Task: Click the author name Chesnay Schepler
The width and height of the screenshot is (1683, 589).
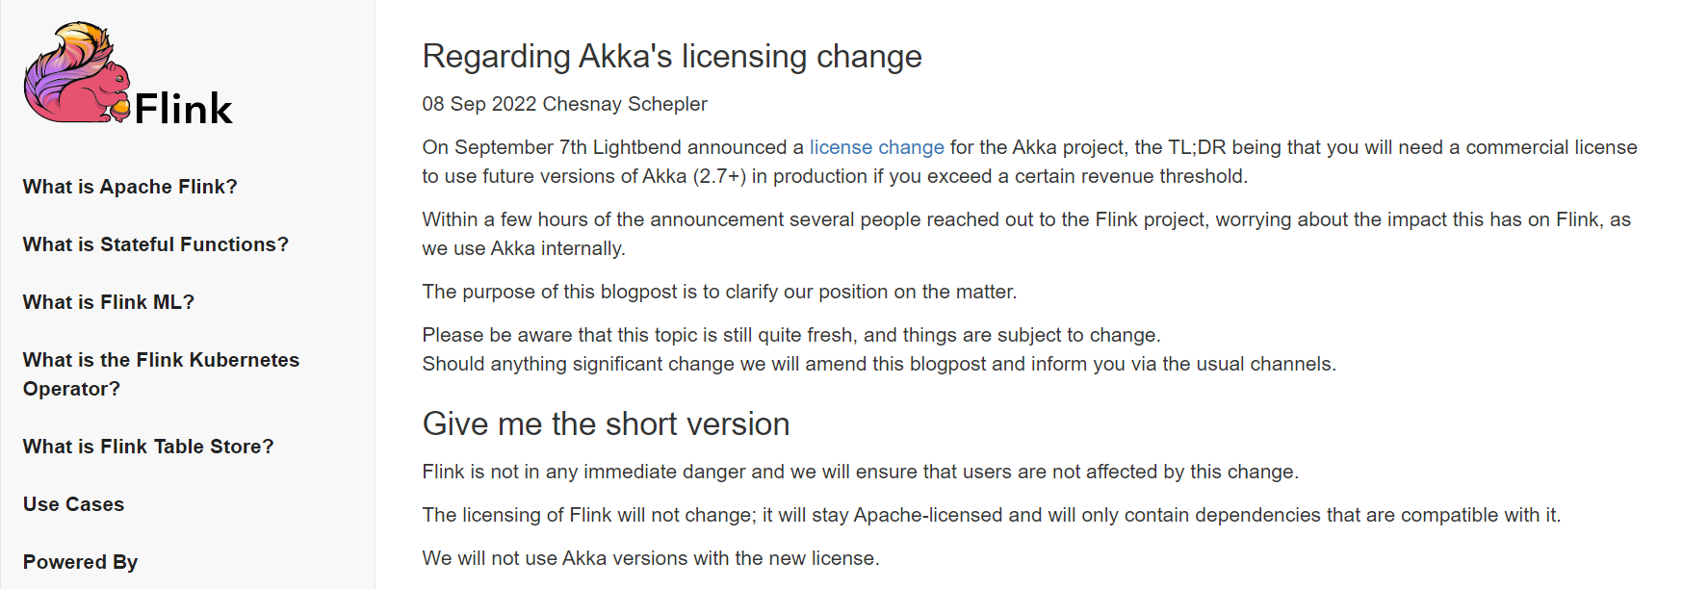Action: pyautogui.click(x=625, y=104)
